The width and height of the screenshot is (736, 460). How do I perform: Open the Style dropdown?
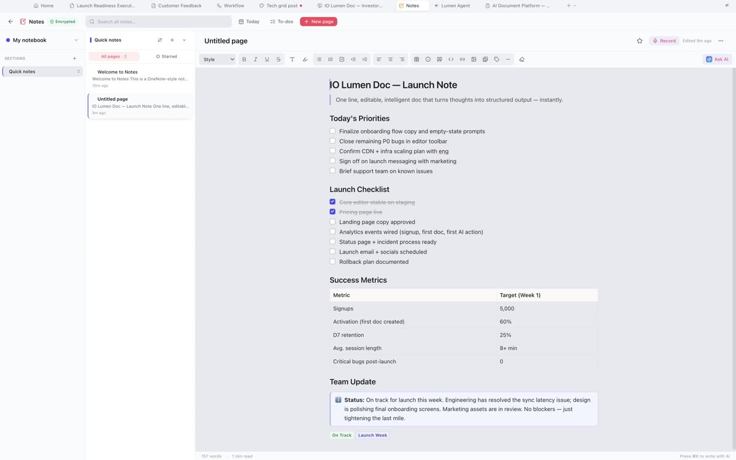pos(218,59)
